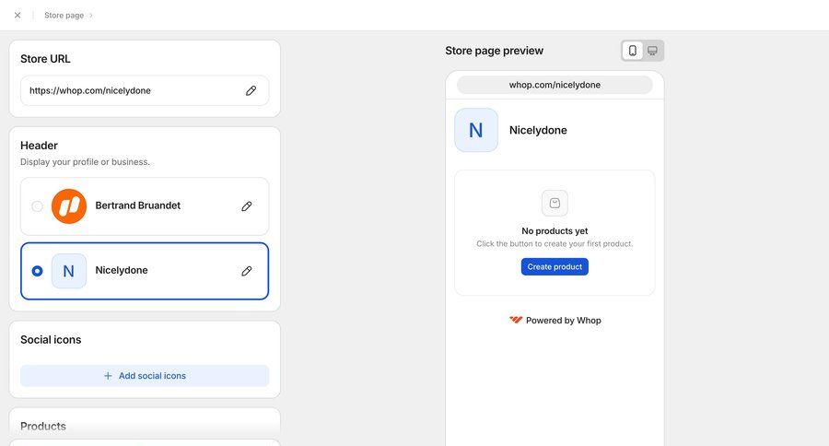Screen dimensions: 829x446
Task: Switch to mobile preview mode
Action: point(632,51)
